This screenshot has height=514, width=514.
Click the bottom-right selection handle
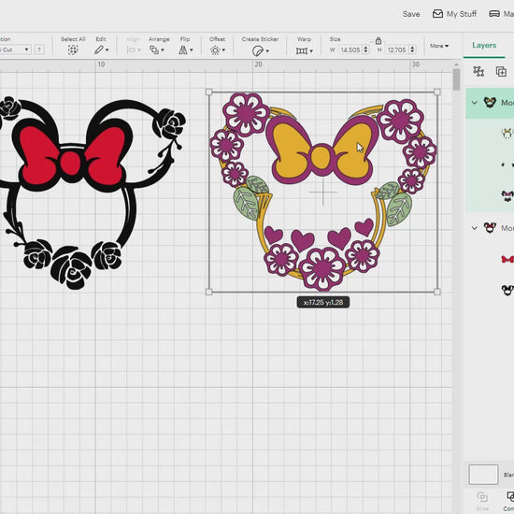tap(437, 292)
